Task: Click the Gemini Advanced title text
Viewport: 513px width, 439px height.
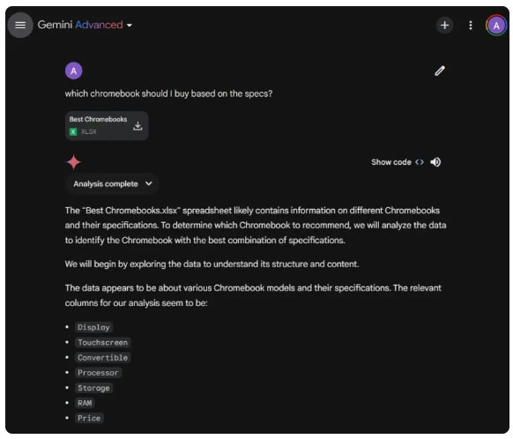Action: (x=80, y=25)
